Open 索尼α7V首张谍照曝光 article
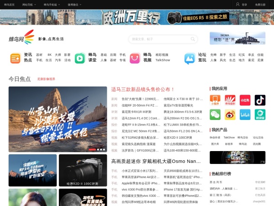 click(178, 105)
